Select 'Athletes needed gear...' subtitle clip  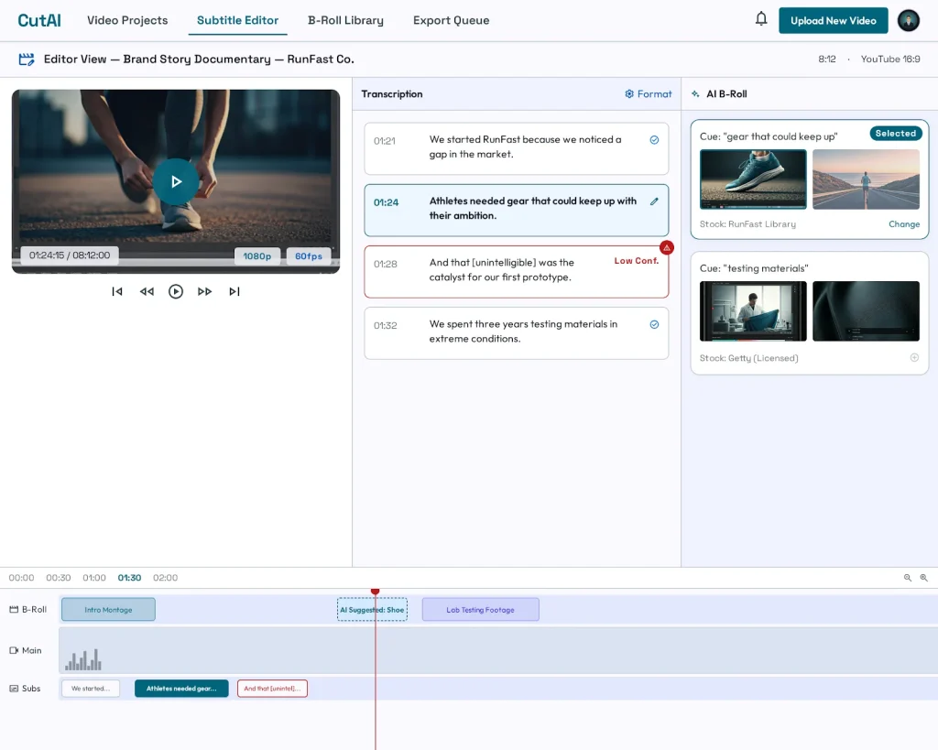pos(181,689)
